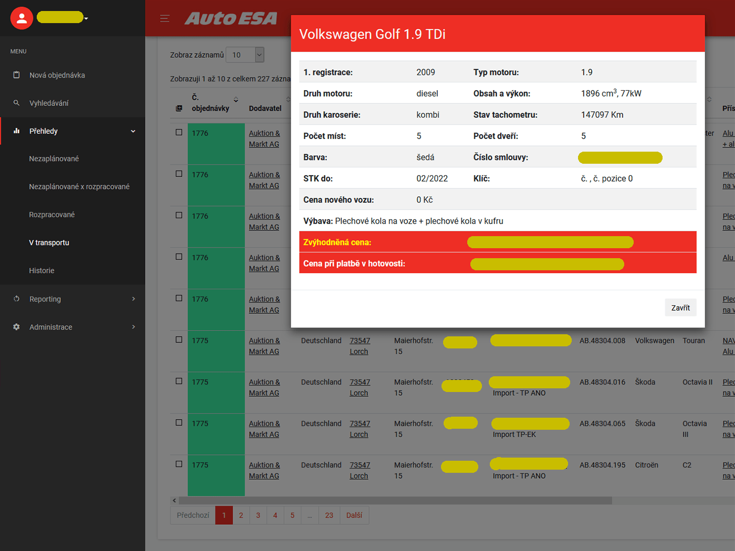Click the user avatar icon
Screen dimensions: 735x551
coord(22,18)
